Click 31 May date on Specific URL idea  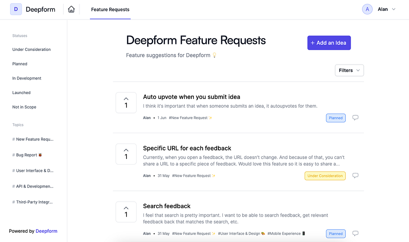[164, 176]
